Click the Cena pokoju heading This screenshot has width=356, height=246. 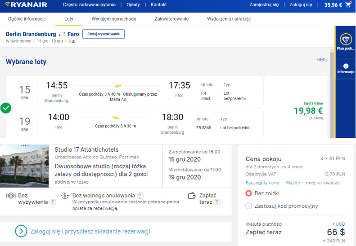[263, 159]
